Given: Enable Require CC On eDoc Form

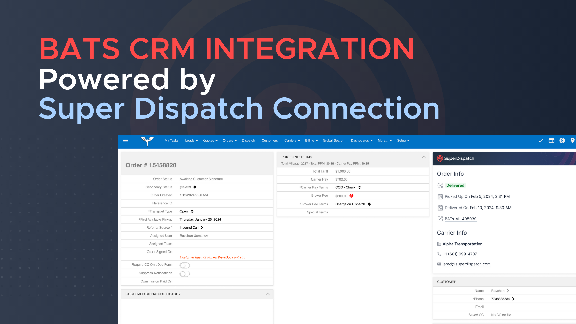Looking at the screenshot, I should click(184, 265).
